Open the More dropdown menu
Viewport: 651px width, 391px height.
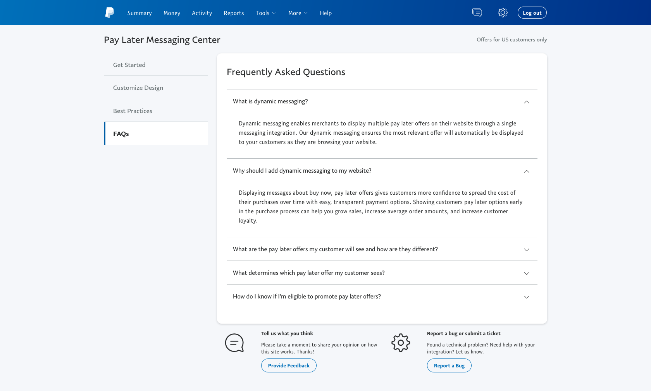(x=298, y=13)
